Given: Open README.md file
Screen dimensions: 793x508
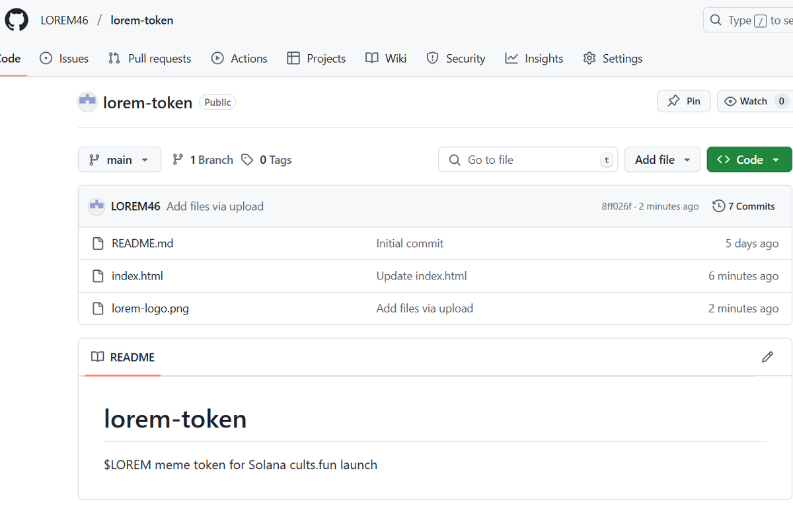Looking at the screenshot, I should pyautogui.click(x=142, y=243).
